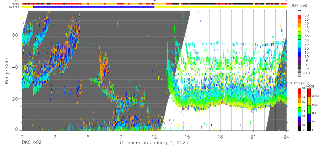Click NOISE legend label 10000
The height and width of the screenshot is (148, 322).
pyautogui.click(x=315, y=96)
